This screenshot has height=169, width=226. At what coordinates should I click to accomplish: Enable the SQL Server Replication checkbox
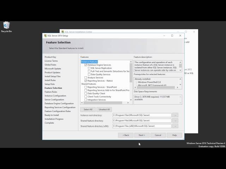89,68
